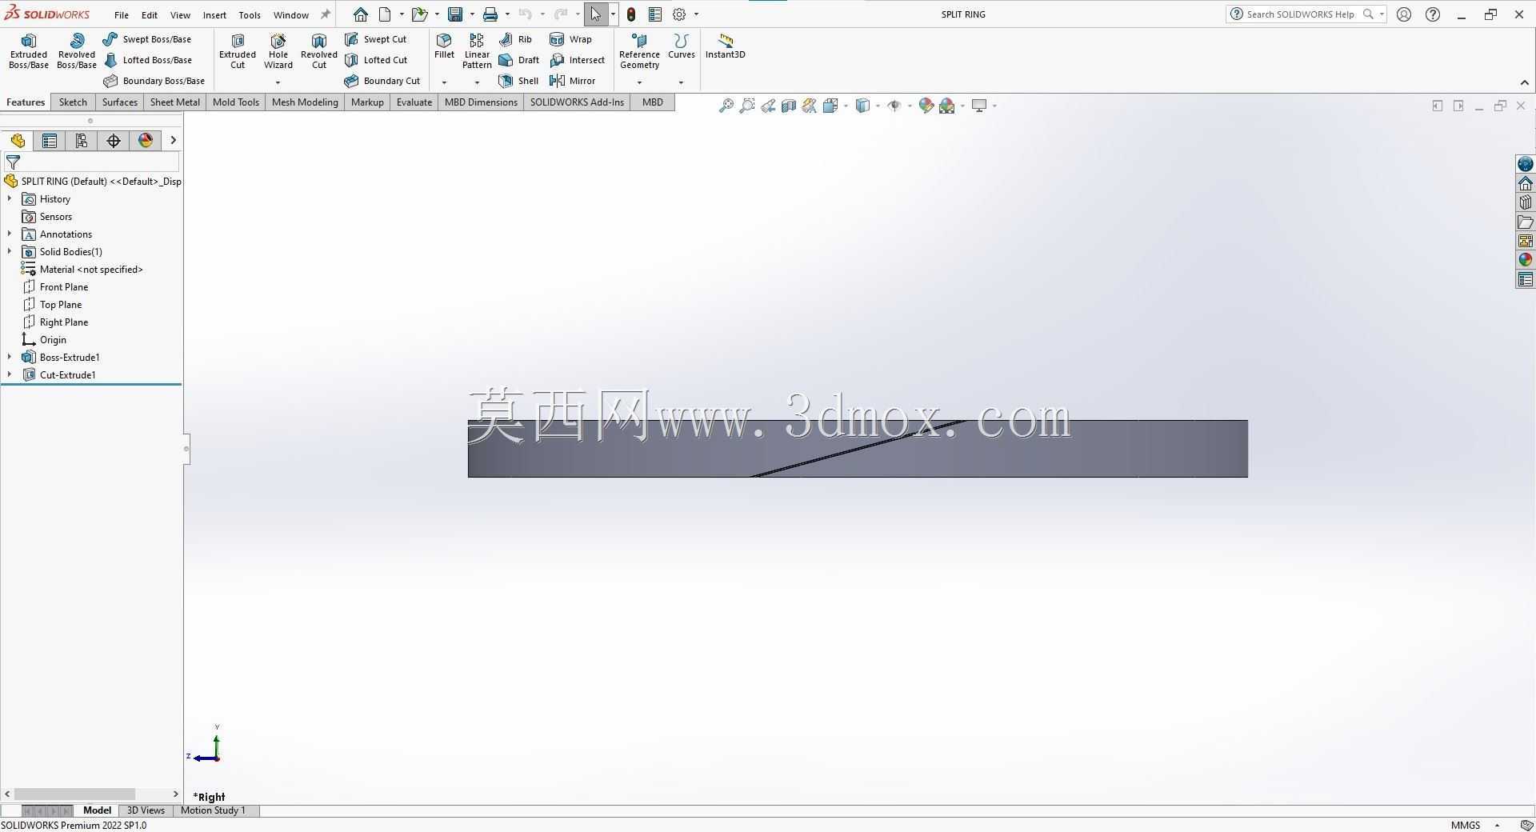This screenshot has width=1536, height=832.
Task: Expand the Solid Bodies(1) node
Action: [10, 251]
